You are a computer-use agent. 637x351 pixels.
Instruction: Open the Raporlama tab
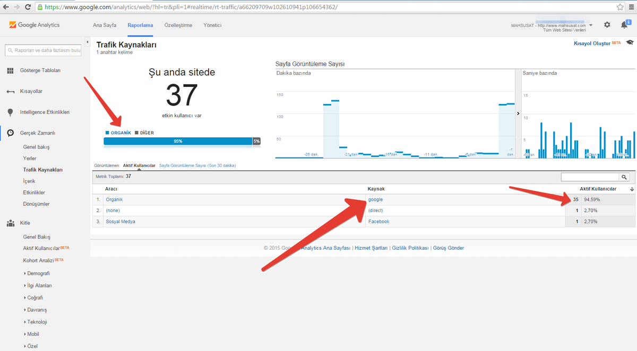[x=140, y=25]
